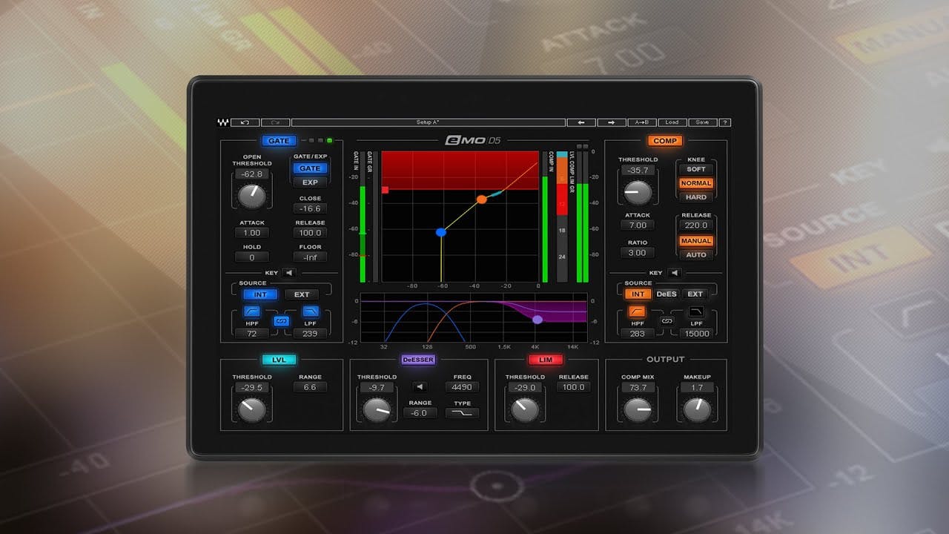Screen dimensions: 949x534
Task: Toggle the Gate filter link icon
Action: 281,321
